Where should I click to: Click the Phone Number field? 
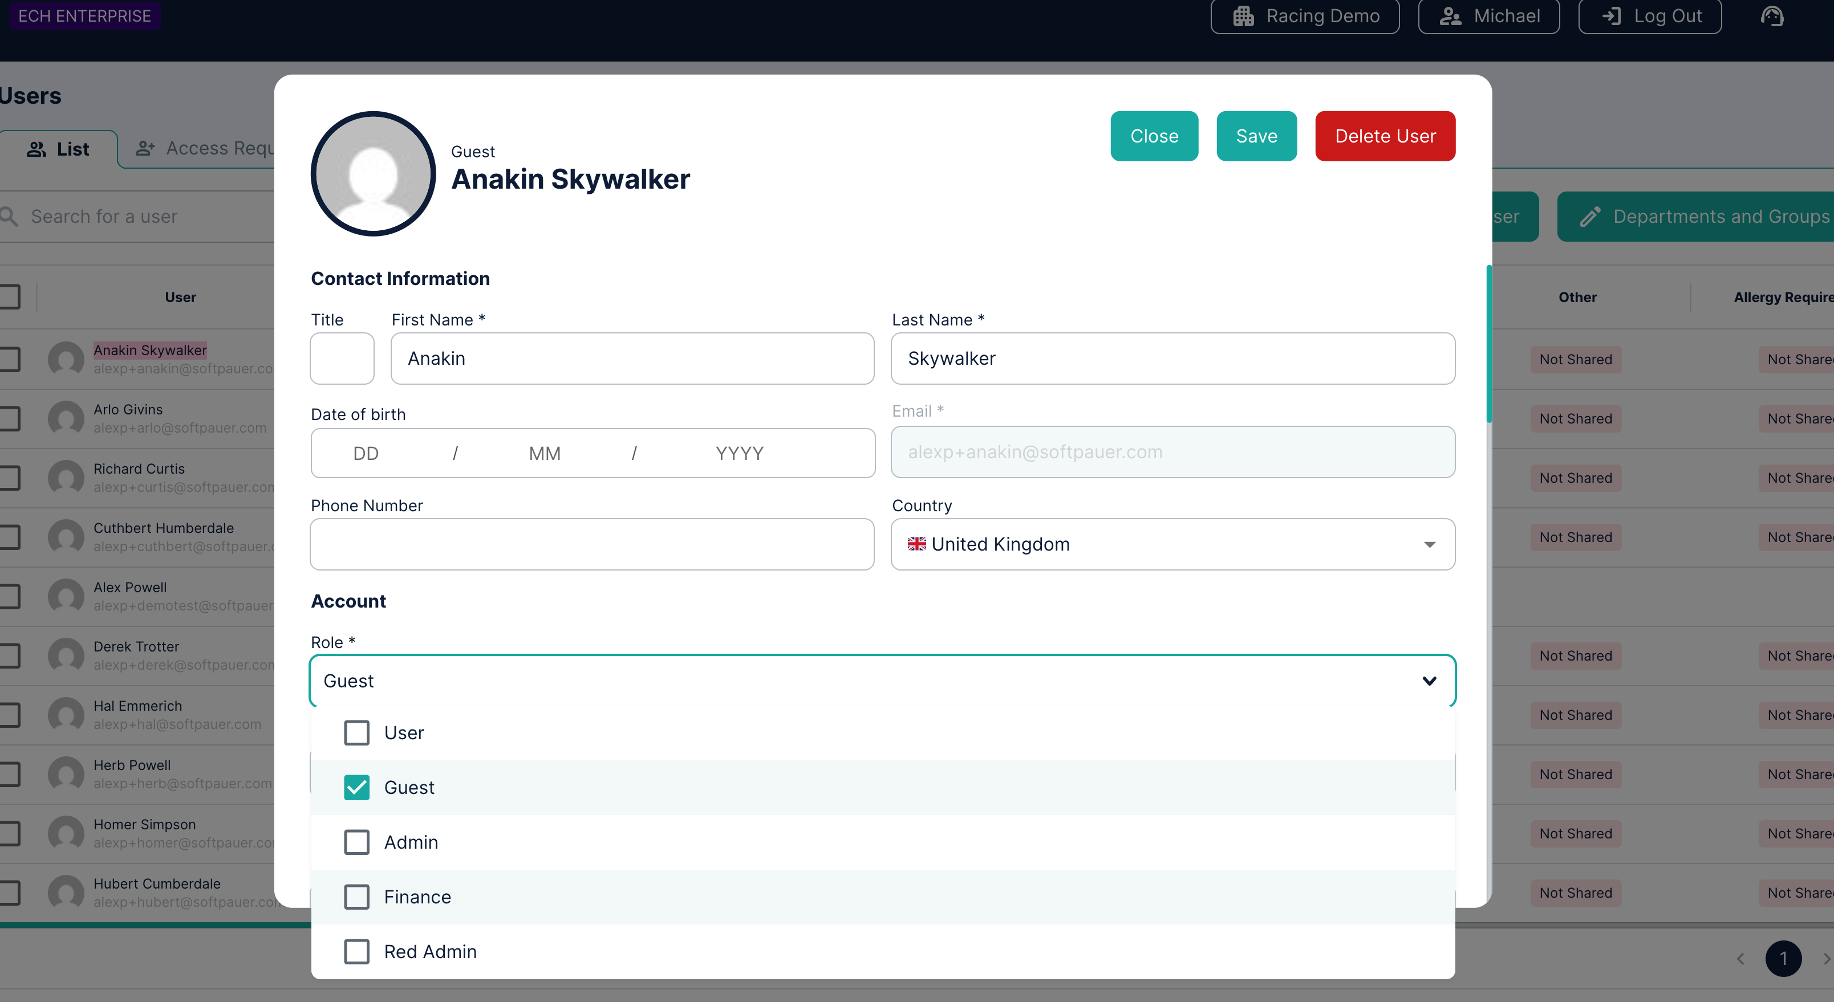[x=593, y=544]
